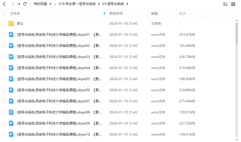
Task: Go back with the left arrow
Action: click(4, 4)
